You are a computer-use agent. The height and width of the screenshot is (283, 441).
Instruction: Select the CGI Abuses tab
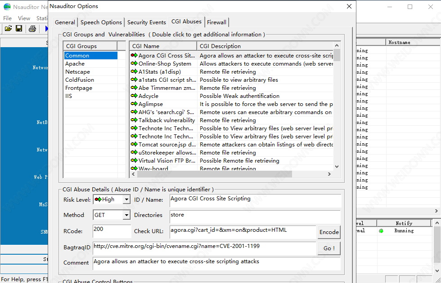pyautogui.click(x=186, y=22)
